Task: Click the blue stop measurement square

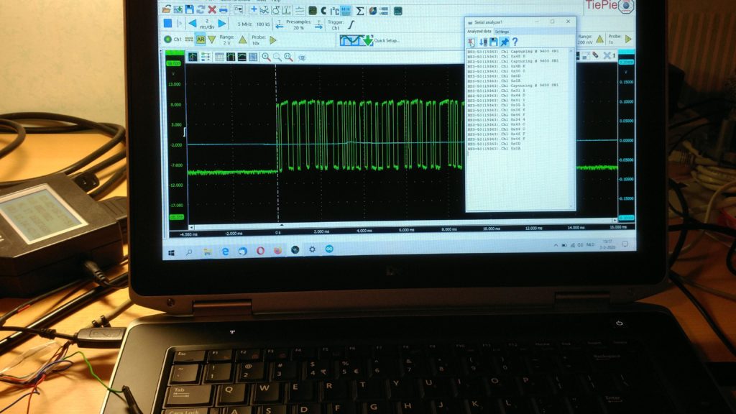Action: 167,23
